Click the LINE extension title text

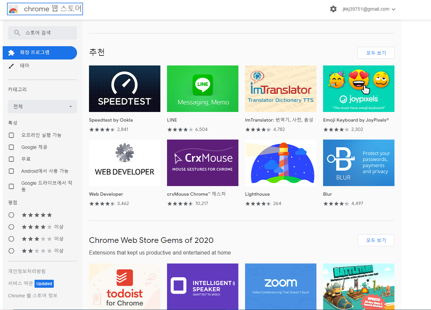tap(172, 120)
